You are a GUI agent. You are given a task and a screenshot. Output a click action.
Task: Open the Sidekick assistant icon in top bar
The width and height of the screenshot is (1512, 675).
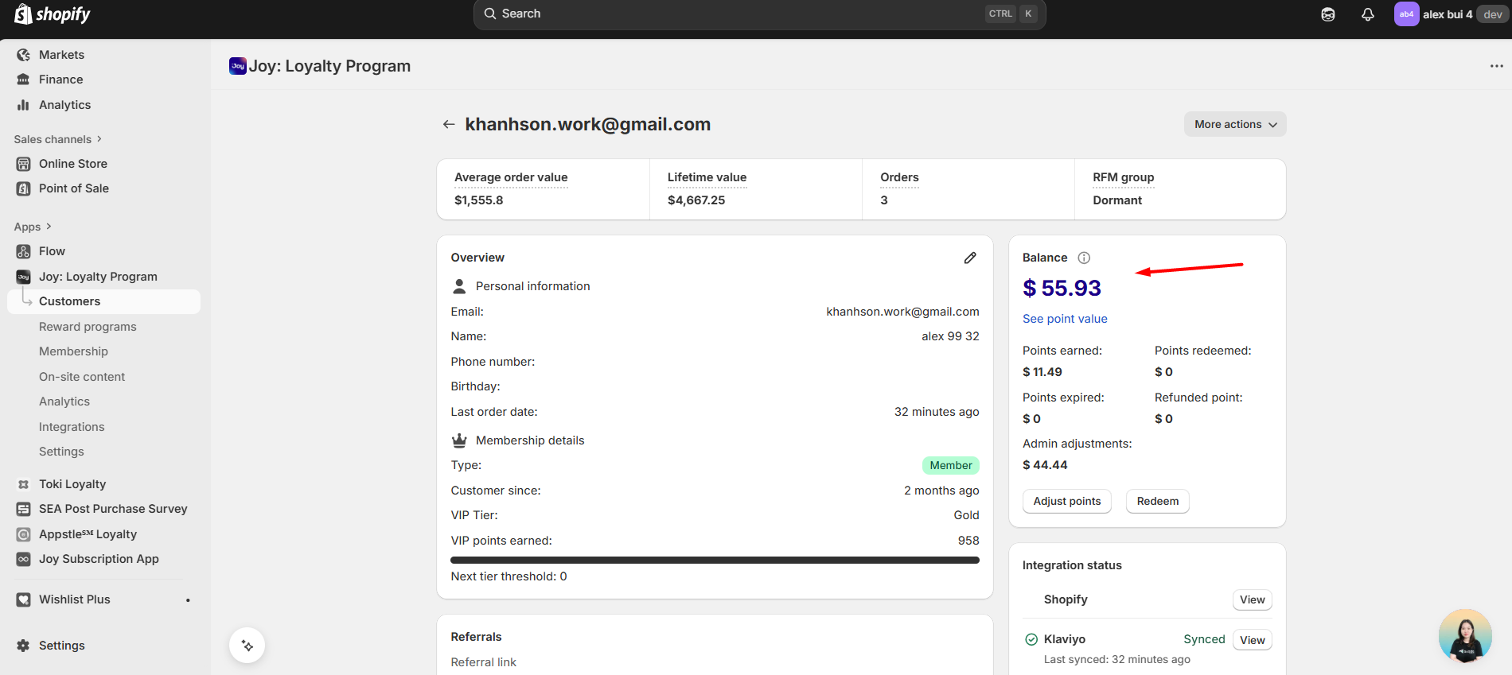pos(1328,14)
